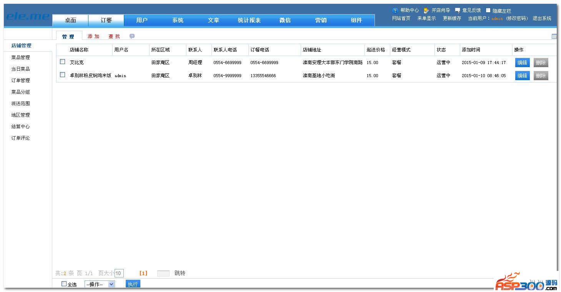
Task: Click 退出系统 to log out
Action: [542, 18]
